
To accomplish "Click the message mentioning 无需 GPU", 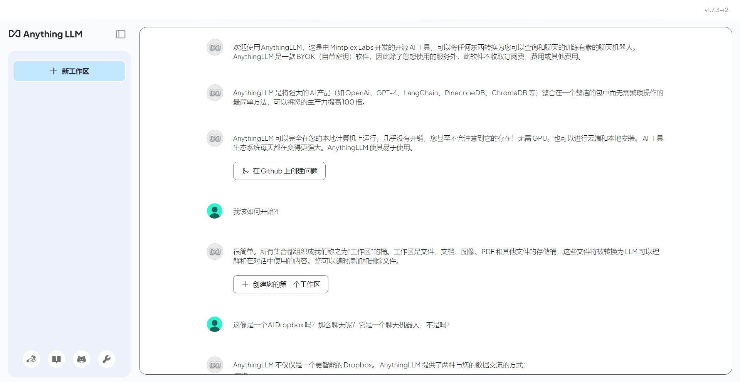I will click(x=448, y=143).
